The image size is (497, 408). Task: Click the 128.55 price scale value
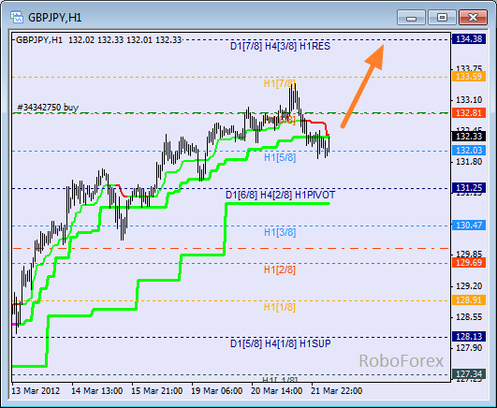click(x=469, y=317)
